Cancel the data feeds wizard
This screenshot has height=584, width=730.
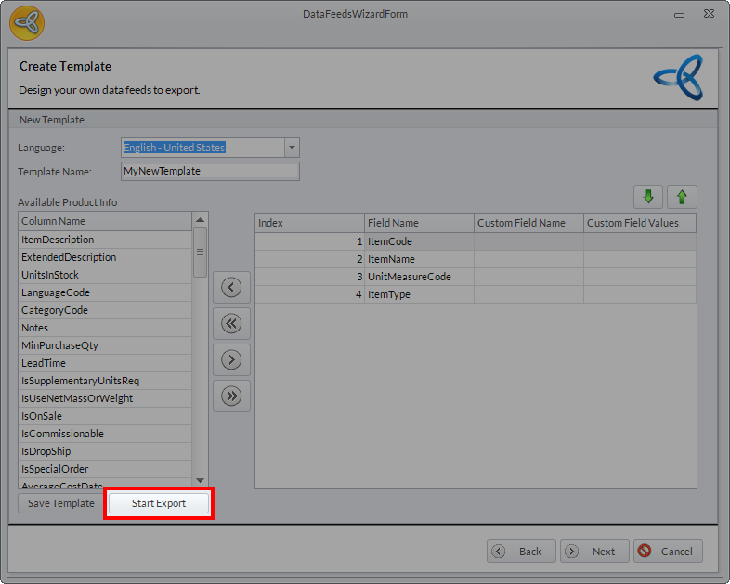(669, 551)
